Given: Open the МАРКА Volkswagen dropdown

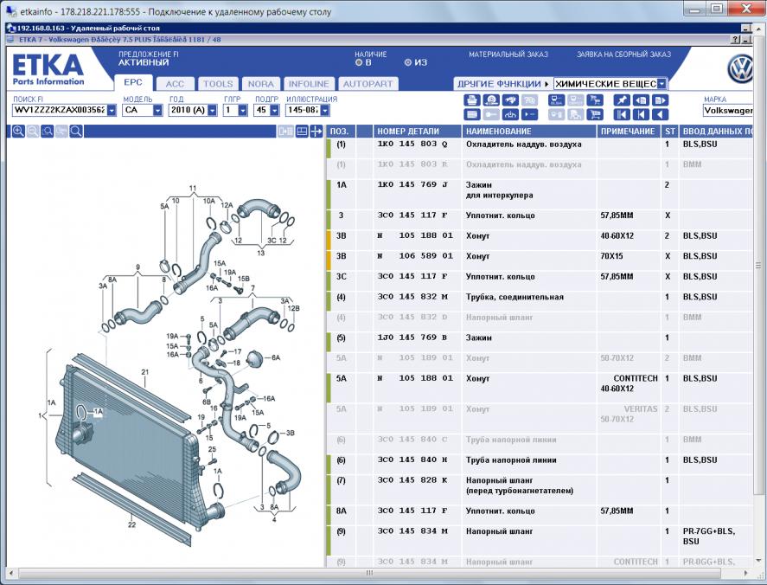Looking at the screenshot, I should click(727, 111).
